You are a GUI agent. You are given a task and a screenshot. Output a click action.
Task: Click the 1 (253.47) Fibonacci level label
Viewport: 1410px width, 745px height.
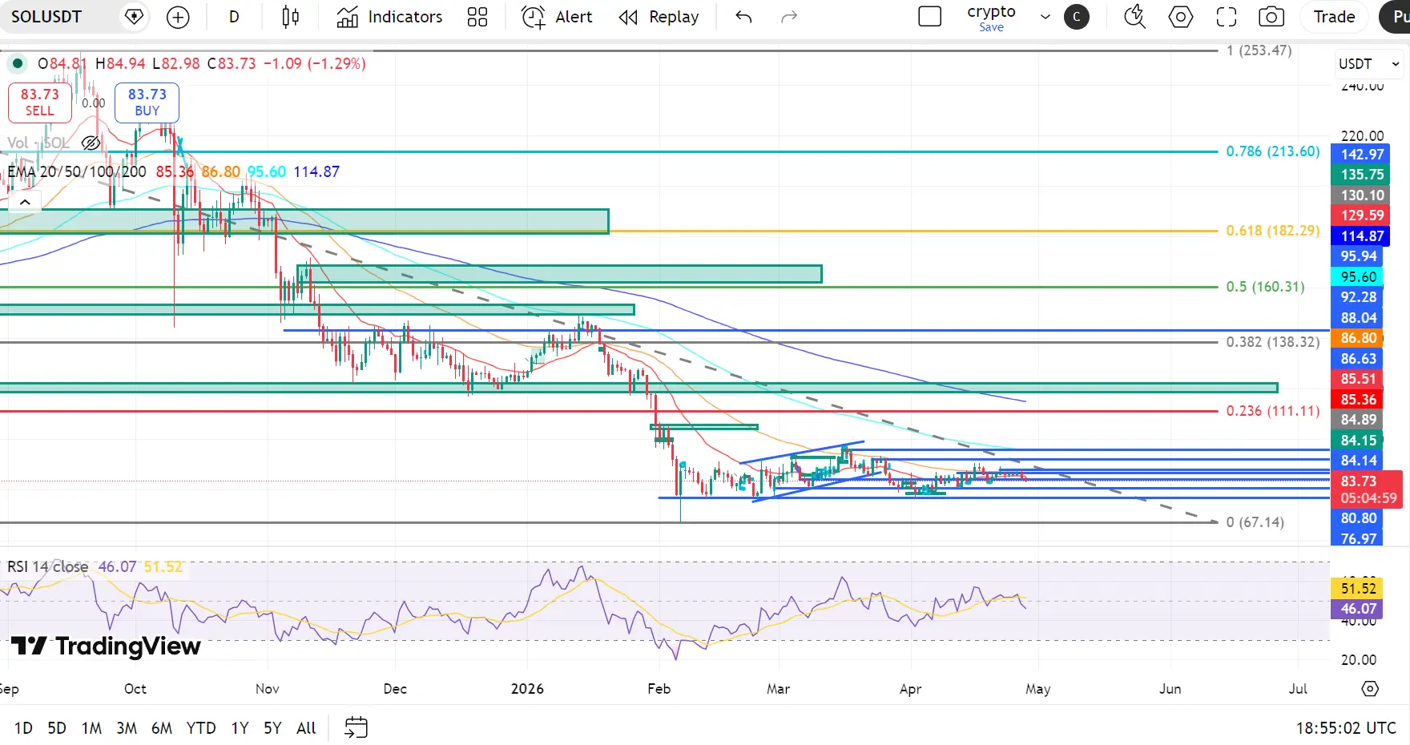click(x=1259, y=50)
